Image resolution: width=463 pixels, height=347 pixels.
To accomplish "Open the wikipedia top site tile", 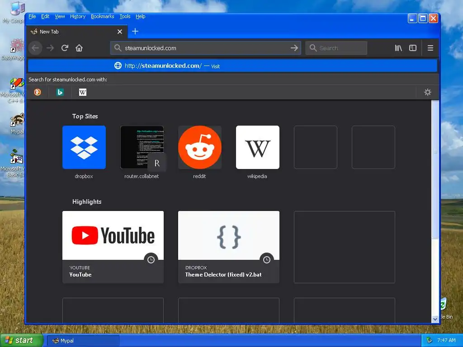I will point(257,152).
